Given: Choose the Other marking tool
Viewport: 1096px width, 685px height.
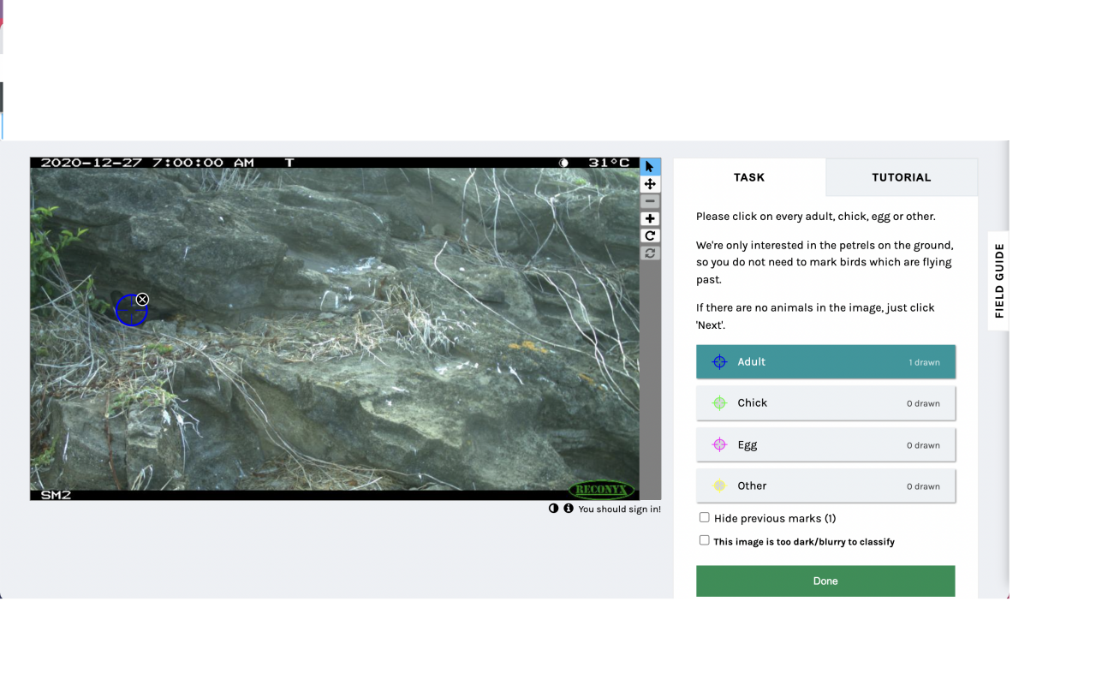Looking at the screenshot, I should point(825,485).
